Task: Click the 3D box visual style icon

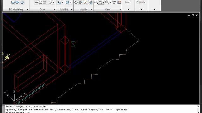Action: pyautogui.click(x=100, y=2)
